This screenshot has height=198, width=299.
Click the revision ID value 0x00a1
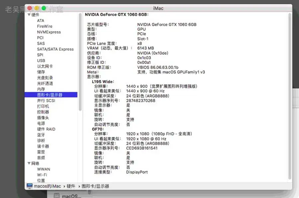(144, 63)
